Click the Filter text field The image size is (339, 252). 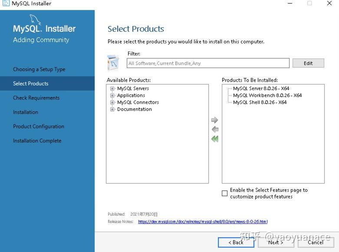point(208,63)
